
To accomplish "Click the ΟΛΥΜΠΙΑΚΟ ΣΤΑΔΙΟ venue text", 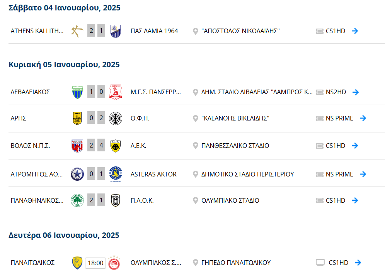I will point(230,200).
